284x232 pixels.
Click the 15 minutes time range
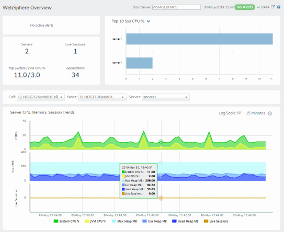(255, 113)
